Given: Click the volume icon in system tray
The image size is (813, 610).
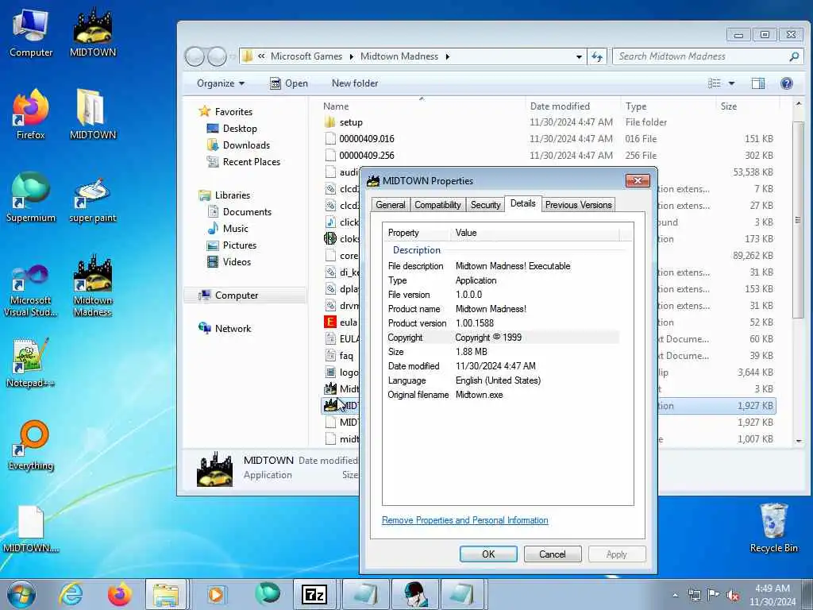Looking at the screenshot, I should pyautogui.click(x=733, y=595).
